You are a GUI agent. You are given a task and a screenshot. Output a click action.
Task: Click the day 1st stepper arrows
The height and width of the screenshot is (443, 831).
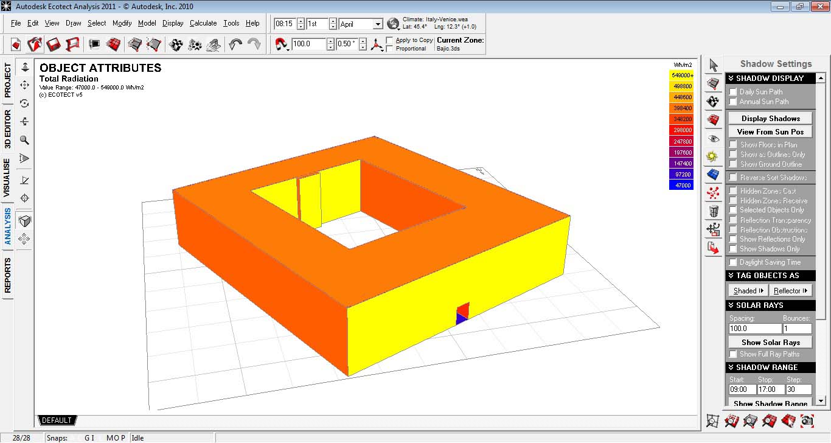333,24
